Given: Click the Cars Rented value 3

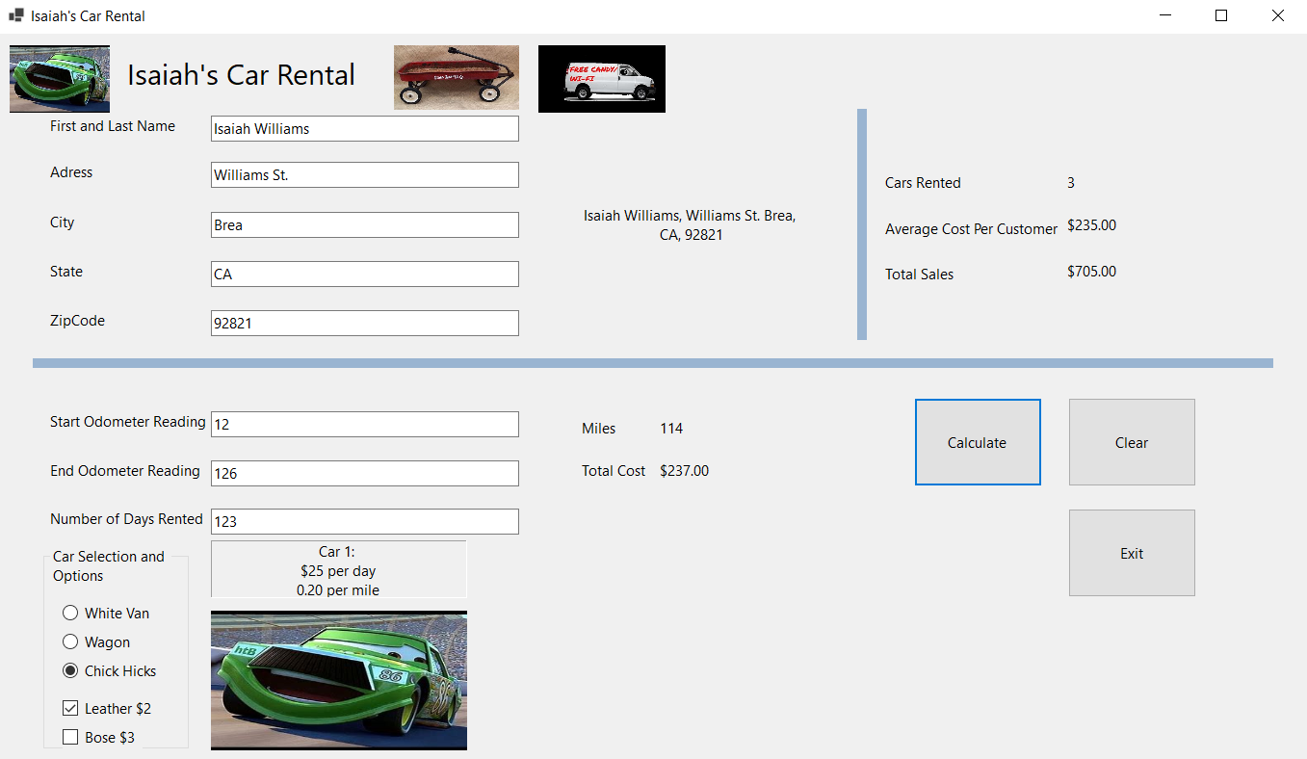Looking at the screenshot, I should coord(1071,183).
